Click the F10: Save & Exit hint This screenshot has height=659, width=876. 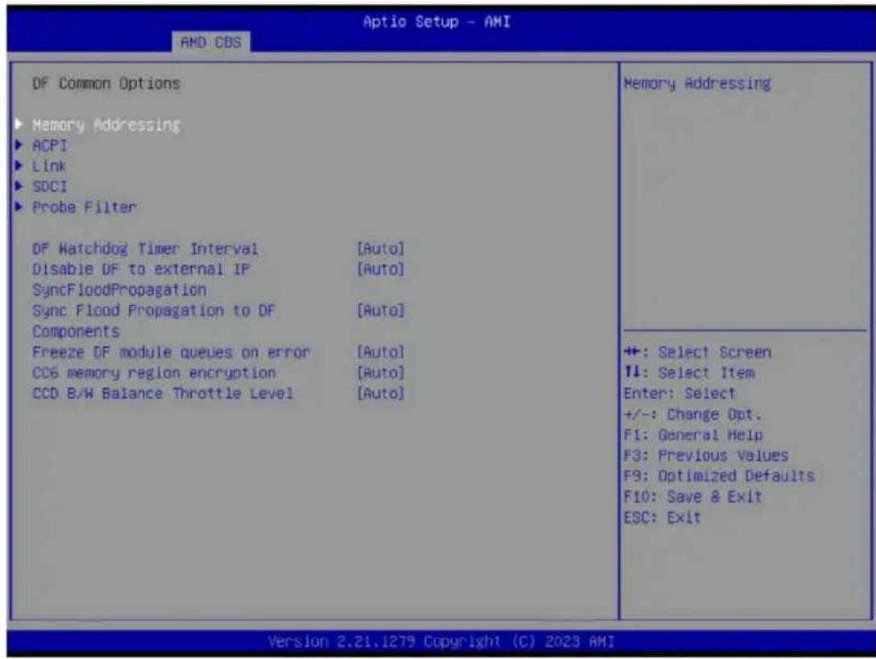pyautogui.click(x=693, y=496)
